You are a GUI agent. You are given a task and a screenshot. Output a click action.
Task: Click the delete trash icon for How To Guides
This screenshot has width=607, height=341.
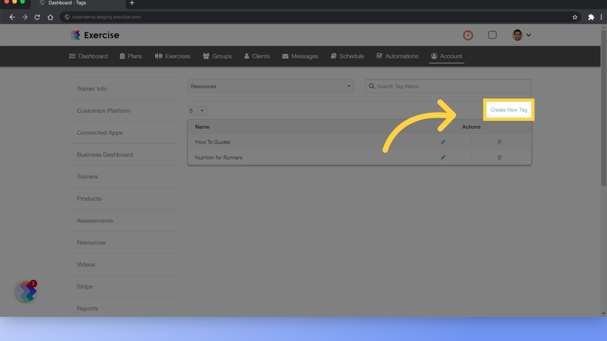click(500, 142)
